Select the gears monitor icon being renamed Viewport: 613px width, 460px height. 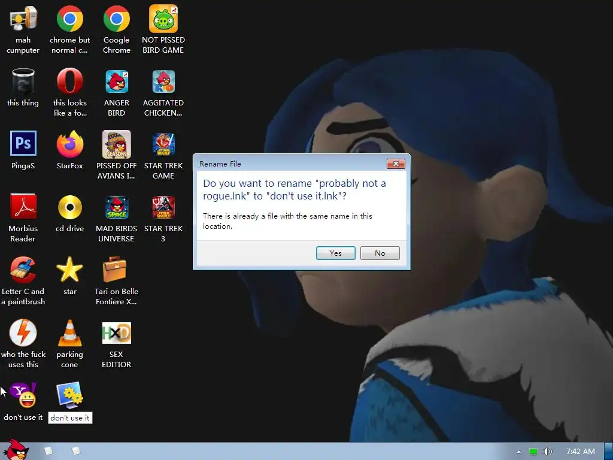tap(69, 395)
